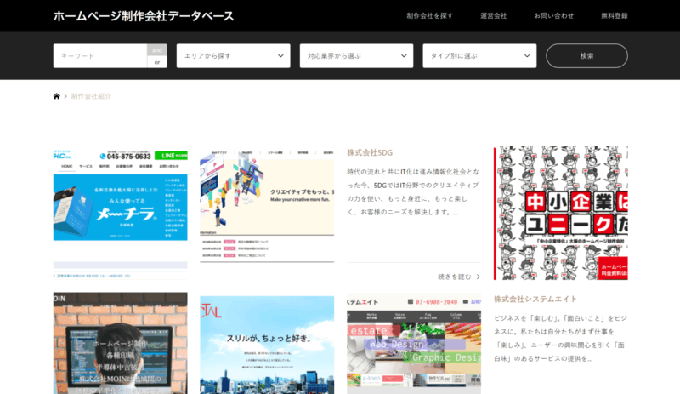Open the thumbnail showing phone number 045-875-0633

coord(120,213)
